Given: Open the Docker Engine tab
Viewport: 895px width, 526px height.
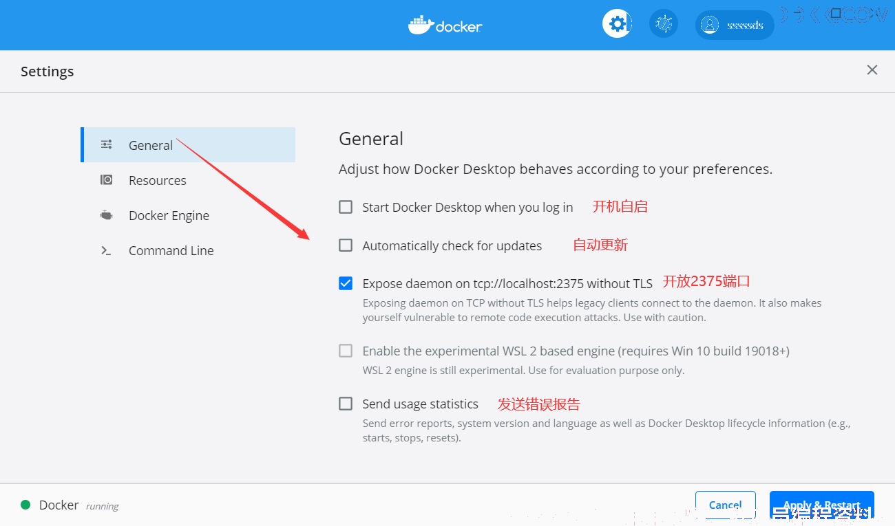Looking at the screenshot, I should click(188, 215).
